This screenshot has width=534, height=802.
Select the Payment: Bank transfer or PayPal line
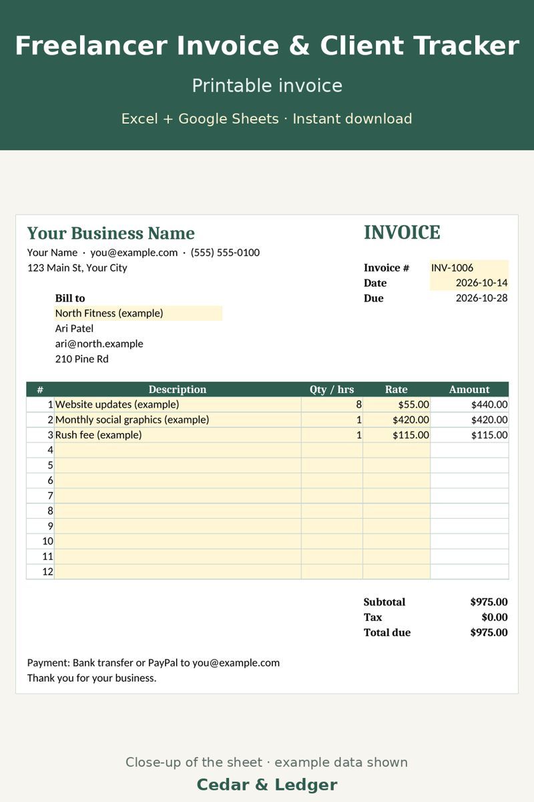(x=154, y=663)
